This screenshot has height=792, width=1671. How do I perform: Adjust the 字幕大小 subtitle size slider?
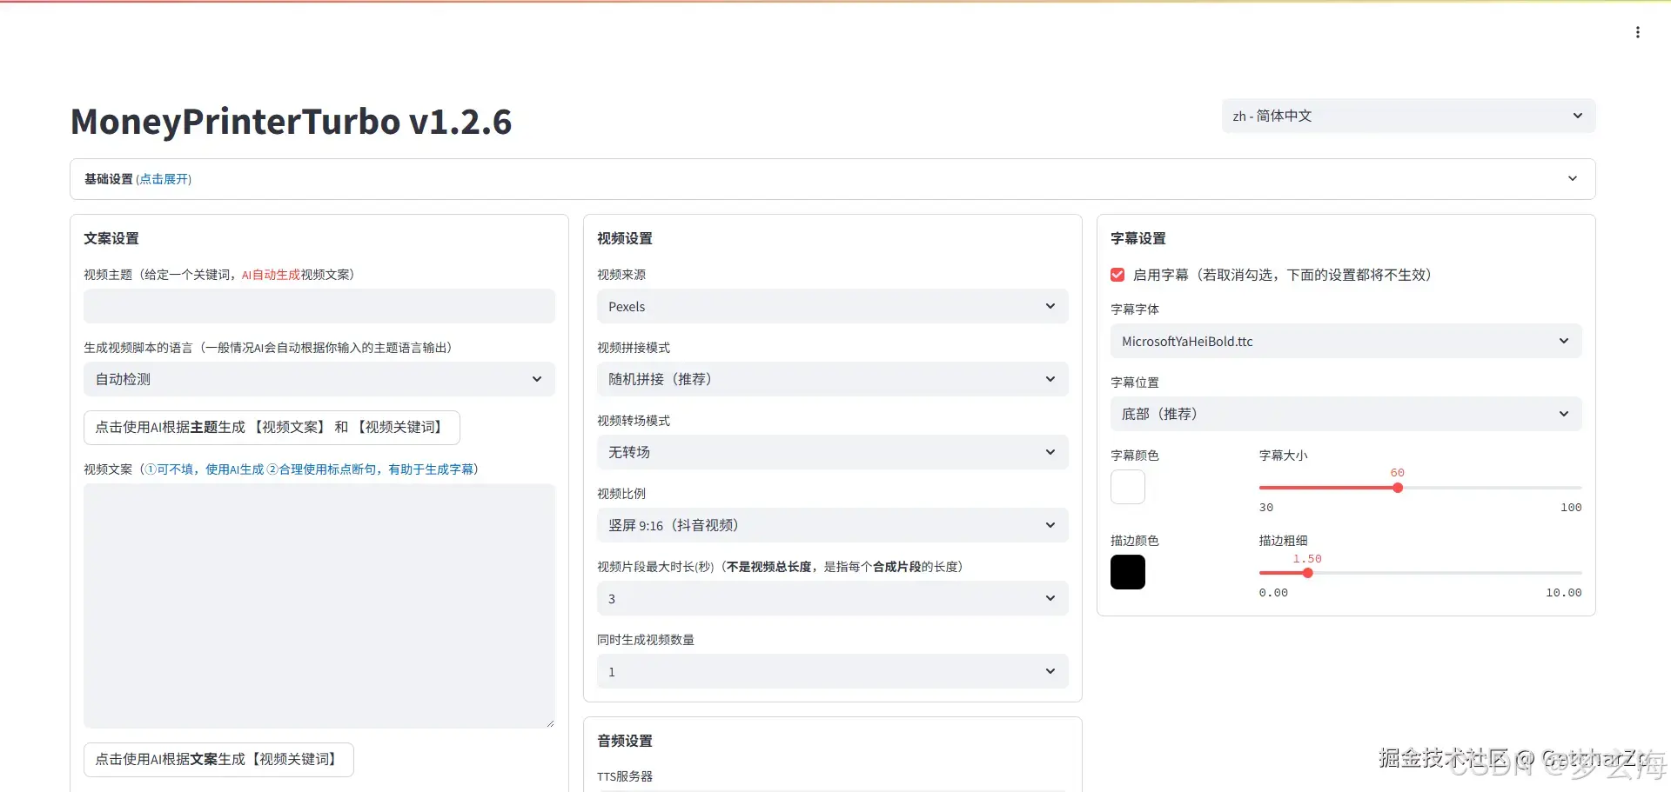(x=1398, y=488)
